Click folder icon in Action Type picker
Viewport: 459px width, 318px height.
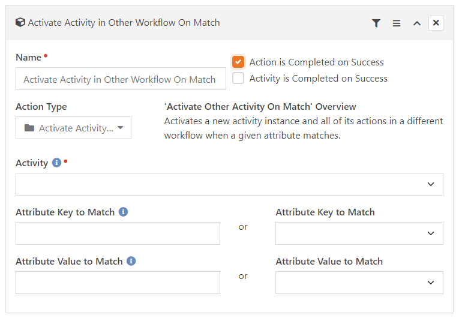pos(29,128)
